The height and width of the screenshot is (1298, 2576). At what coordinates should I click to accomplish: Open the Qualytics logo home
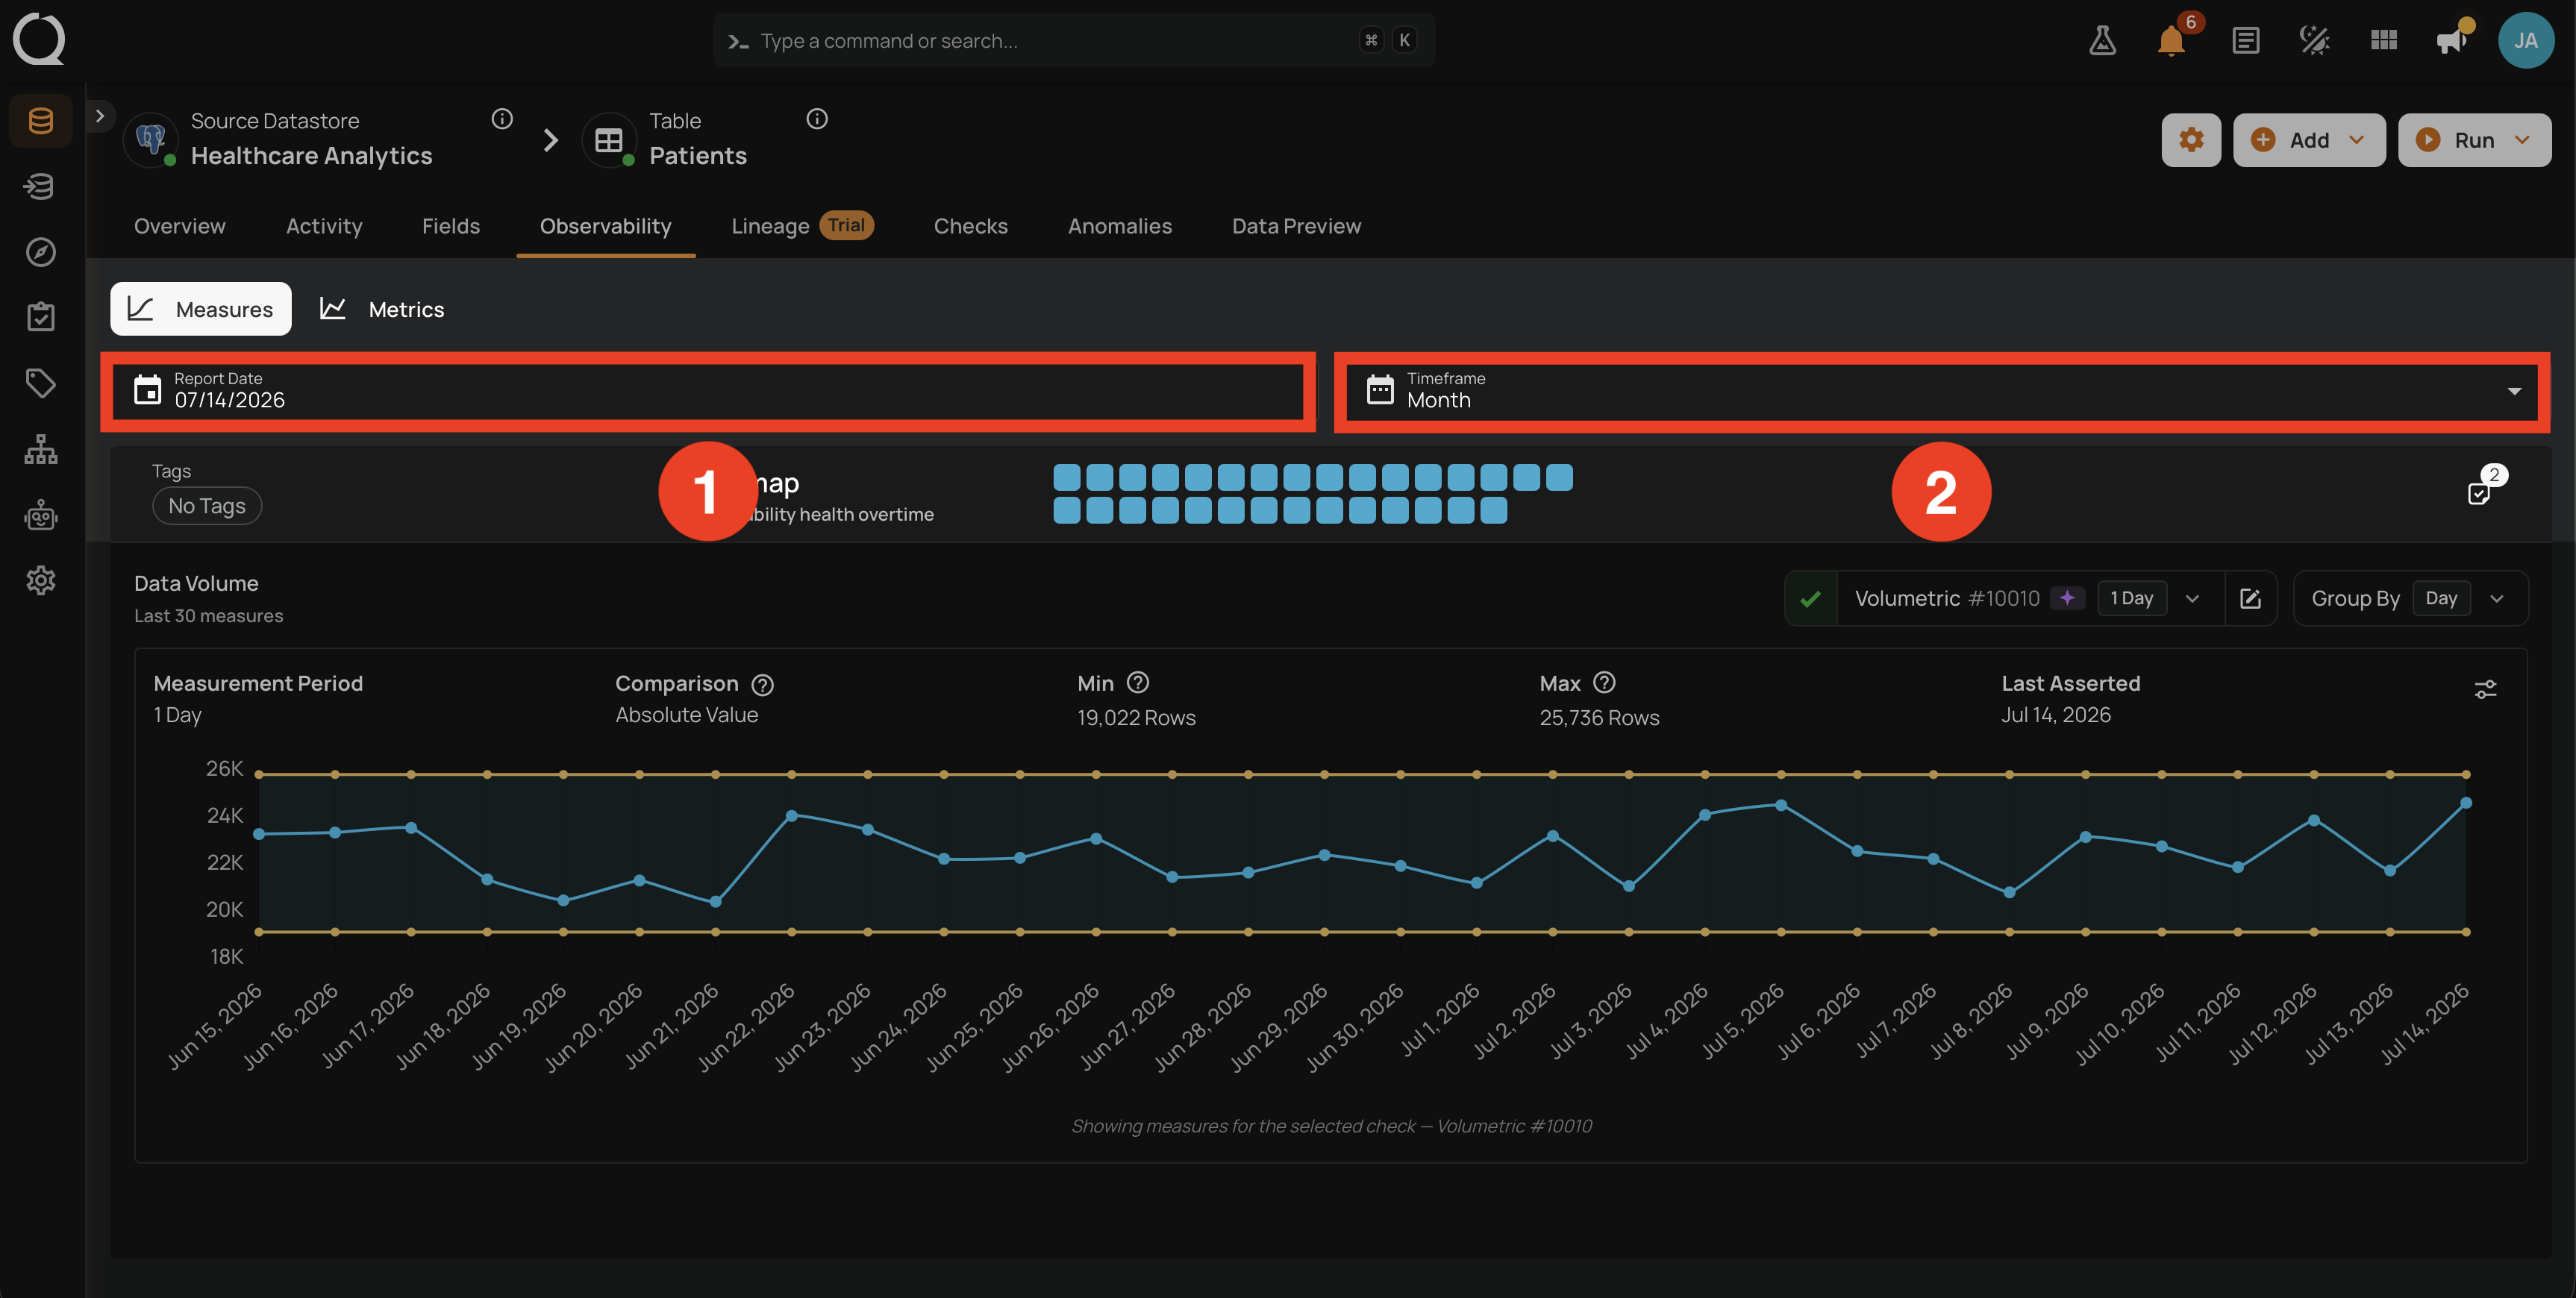point(39,39)
